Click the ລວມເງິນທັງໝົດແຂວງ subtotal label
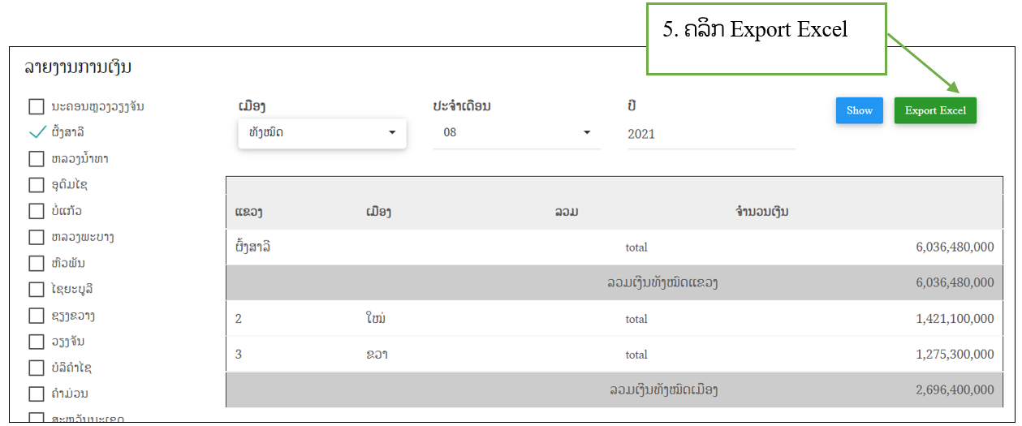Viewport: 1022px width, 426px height. point(662,283)
